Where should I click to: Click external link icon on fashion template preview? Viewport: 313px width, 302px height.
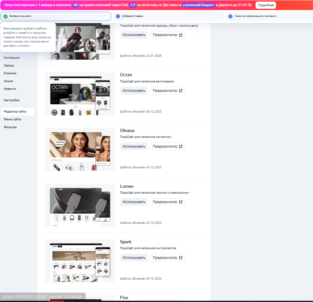(181, 35)
